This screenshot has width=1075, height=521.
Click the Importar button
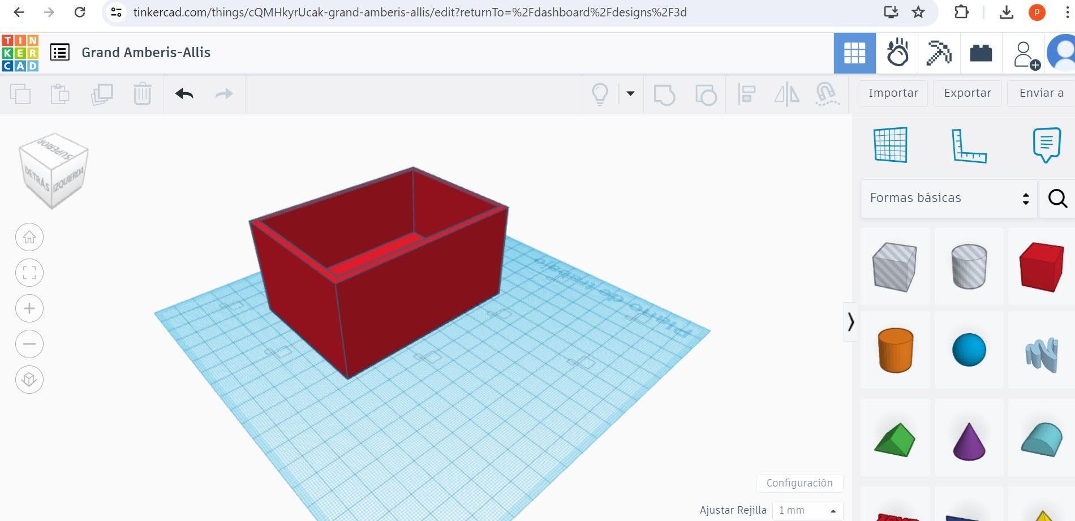coord(893,93)
